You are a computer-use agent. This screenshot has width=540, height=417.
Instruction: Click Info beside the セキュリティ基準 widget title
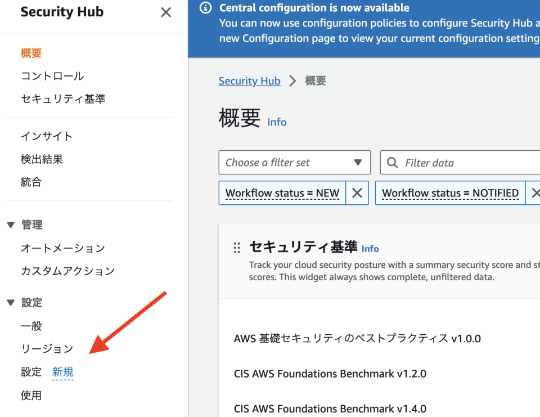(370, 248)
